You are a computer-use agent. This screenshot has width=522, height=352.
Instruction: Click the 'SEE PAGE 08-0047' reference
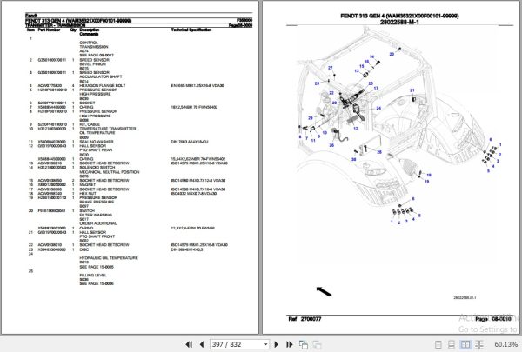(97, 56)
